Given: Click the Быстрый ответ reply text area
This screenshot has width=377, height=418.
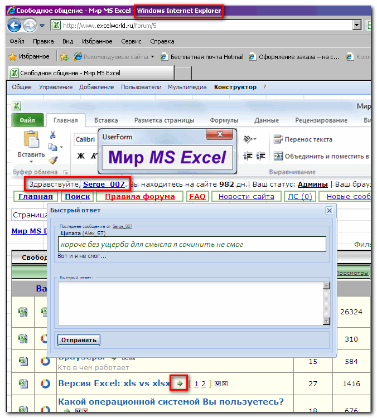Looking at the screenshot, I should (191, 304).
